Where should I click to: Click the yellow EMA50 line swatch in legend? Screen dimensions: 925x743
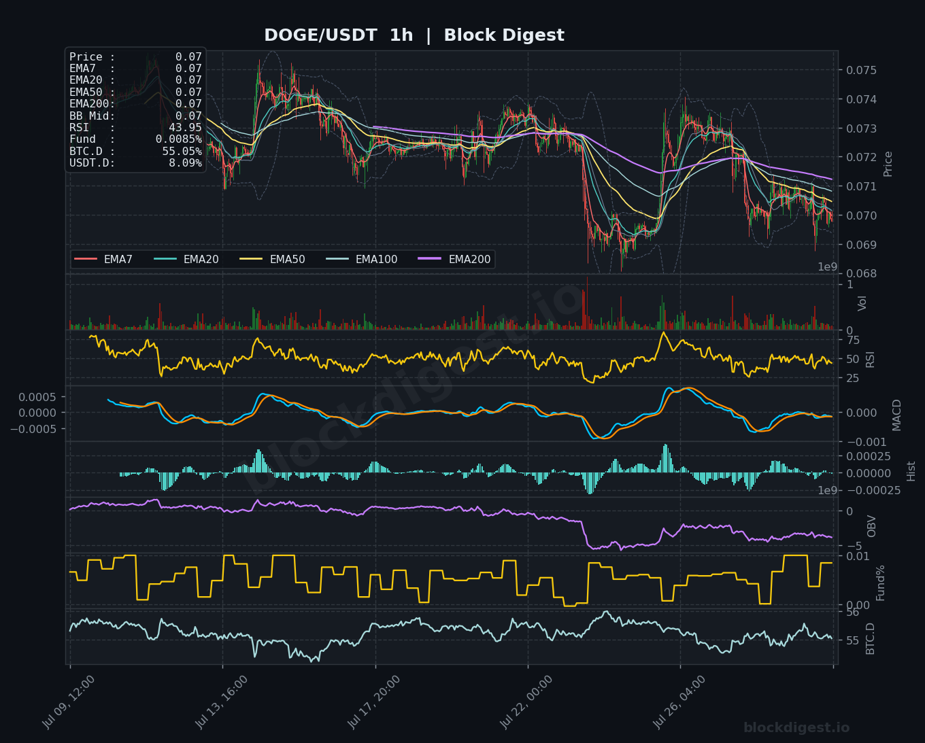pyautogui.click(x=252, y=259)
